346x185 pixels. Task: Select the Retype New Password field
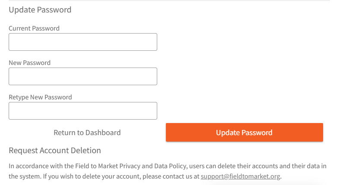pos(83,111)
